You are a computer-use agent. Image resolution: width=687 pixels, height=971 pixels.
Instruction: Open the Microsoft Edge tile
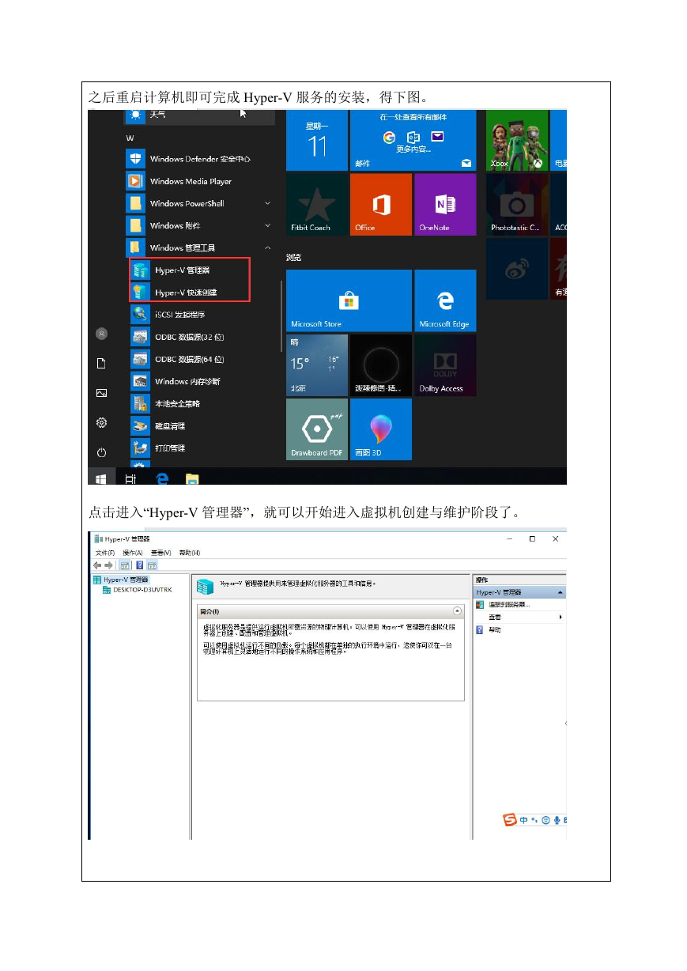445,300
